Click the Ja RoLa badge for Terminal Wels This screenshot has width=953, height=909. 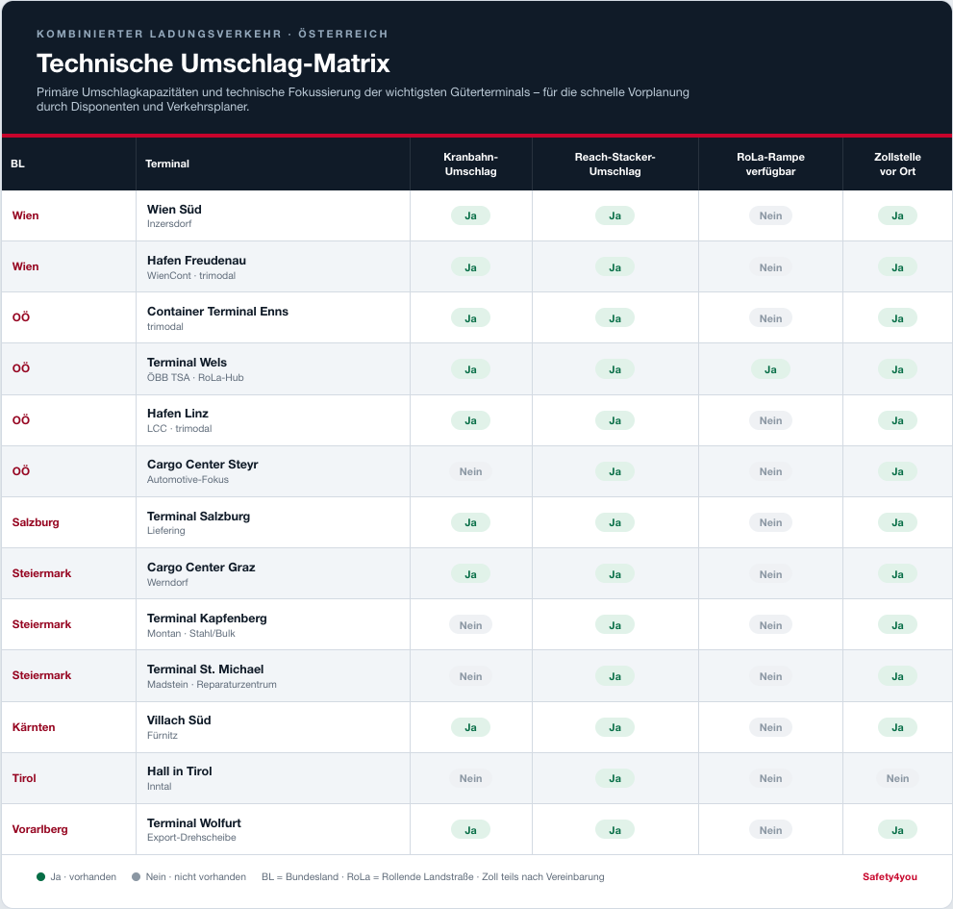tap(770, 369)
